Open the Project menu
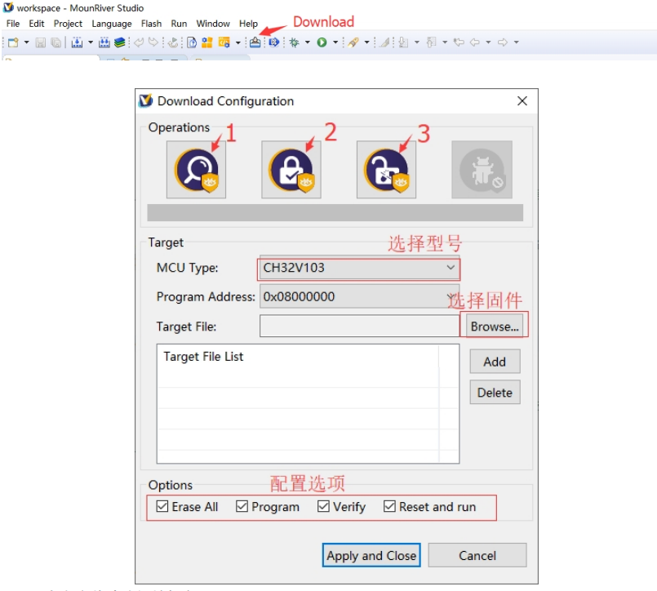Screen dimensions: 657x591 pyautogui.click(x=68, y=24)
